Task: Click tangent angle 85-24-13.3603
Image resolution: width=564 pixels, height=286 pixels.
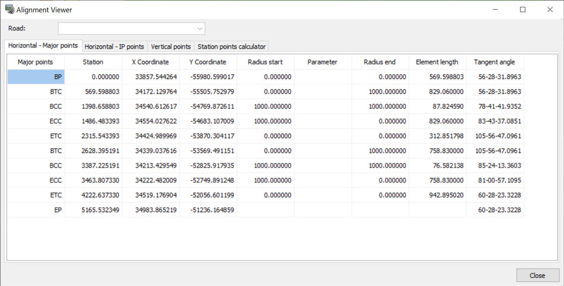Action: click(495, 165)
